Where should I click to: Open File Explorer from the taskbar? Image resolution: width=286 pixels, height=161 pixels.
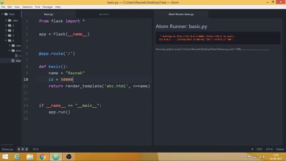pyautogui.click(x=30, y=157)
